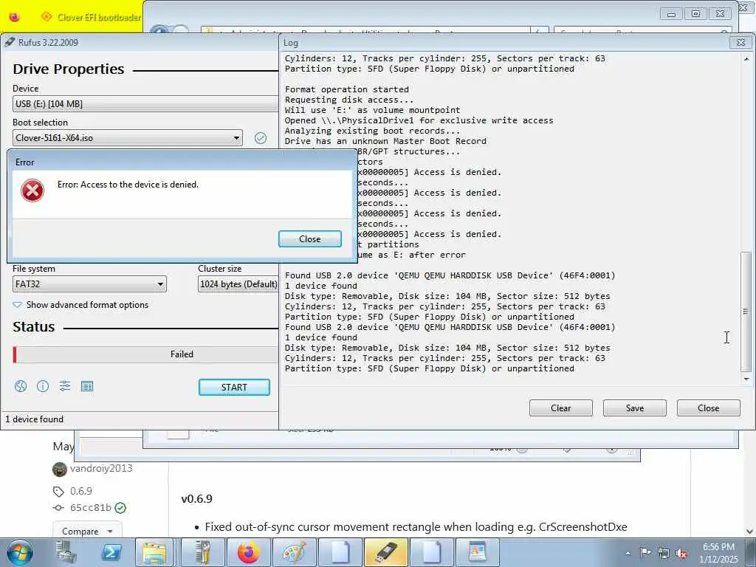Click the Failed progress bar in Rufus
Image resolution: width=756 pixels, height=567 pixels.
point(145,354)
